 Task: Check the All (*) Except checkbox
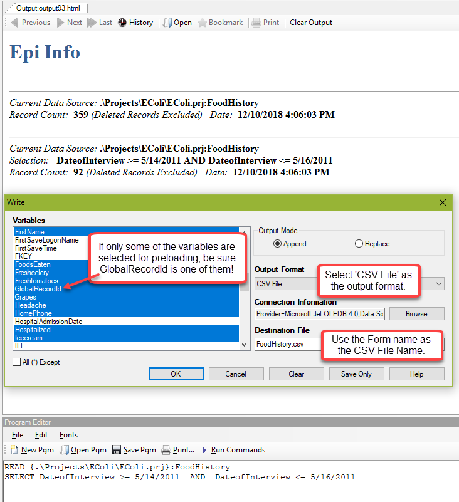16,362
